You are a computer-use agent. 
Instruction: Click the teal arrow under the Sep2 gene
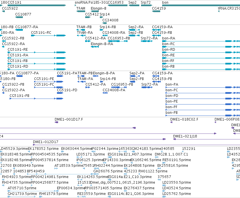[x=134, y=5]
